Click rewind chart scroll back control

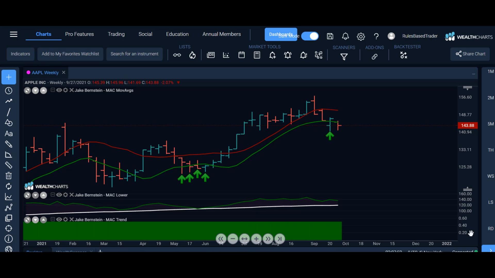click(221, 239)
